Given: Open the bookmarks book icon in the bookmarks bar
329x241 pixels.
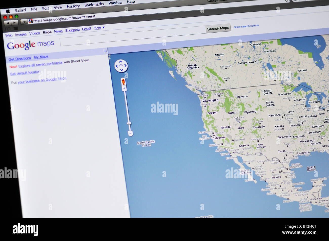Looking at the screenshot, I should tap(8, 29).
